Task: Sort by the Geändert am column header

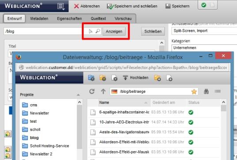Action: point(168,102)
